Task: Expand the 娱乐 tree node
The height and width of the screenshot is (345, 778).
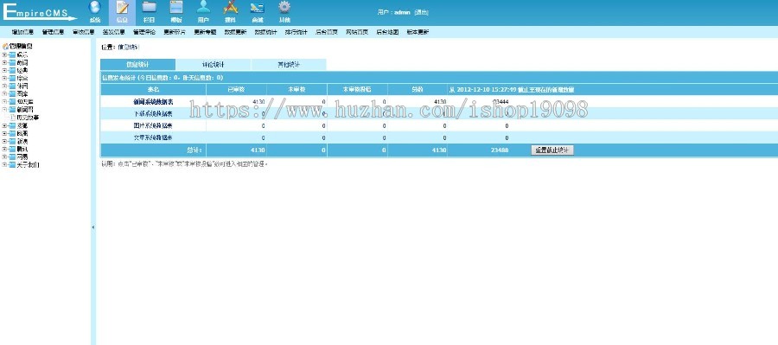Action: 4,55
